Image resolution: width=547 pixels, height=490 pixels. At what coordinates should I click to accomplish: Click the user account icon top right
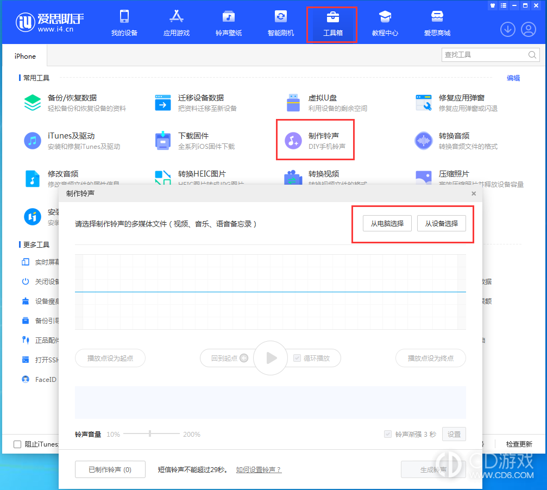(529, 29)
